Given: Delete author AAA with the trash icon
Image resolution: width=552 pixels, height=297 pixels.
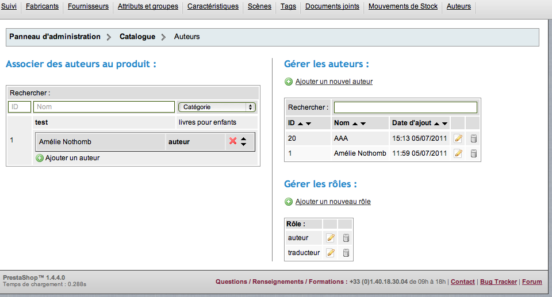Looking at the screenshot, I should [x=474, y=138].
